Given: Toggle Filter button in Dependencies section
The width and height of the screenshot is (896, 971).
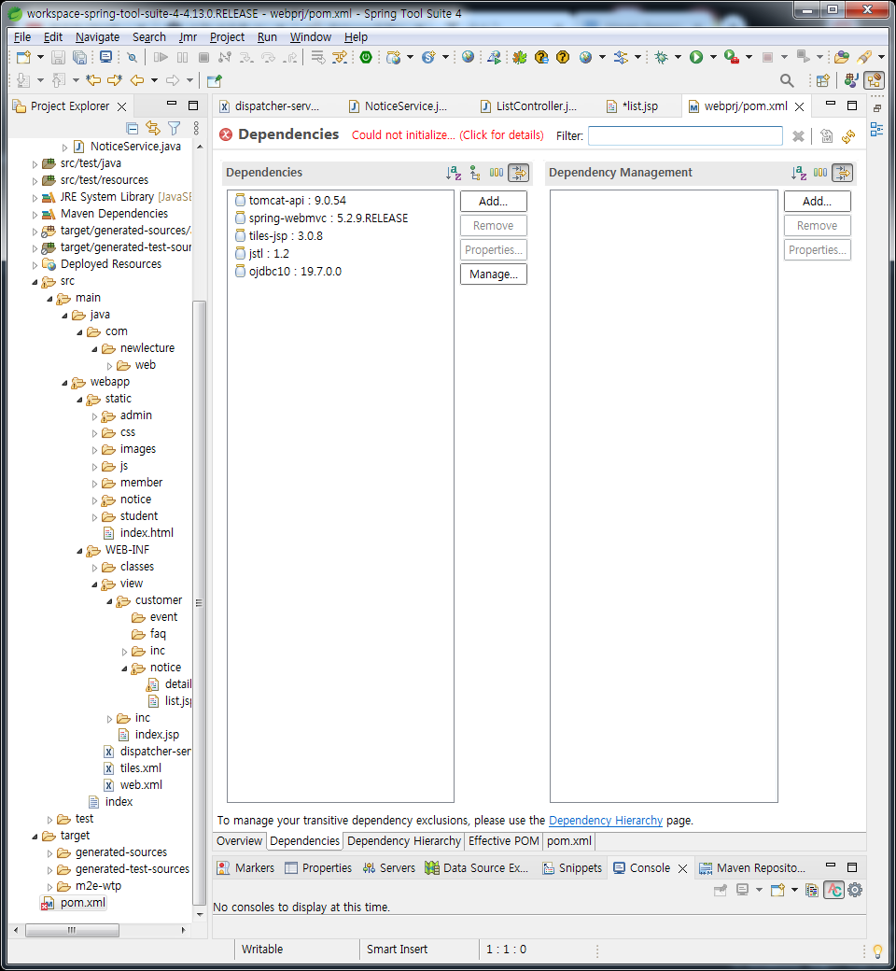Looking at the screenshot, I should [x=518, y=173].
